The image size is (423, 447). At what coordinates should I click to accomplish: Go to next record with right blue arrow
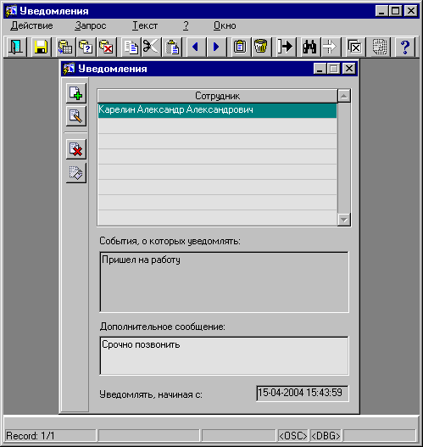click(216, 47)
